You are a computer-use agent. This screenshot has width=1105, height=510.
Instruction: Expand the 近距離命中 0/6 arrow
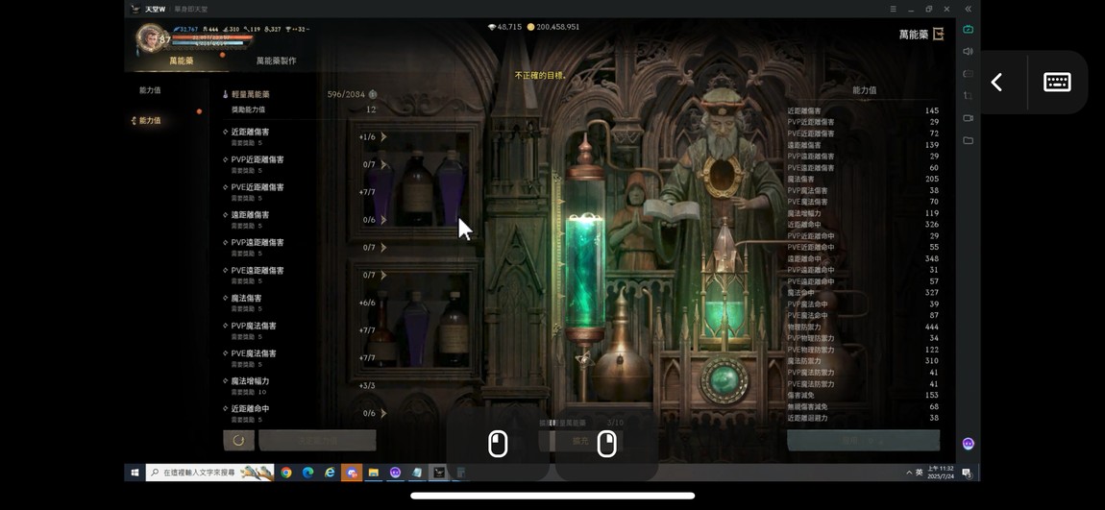pyautogui.click(x=383, y=414)
